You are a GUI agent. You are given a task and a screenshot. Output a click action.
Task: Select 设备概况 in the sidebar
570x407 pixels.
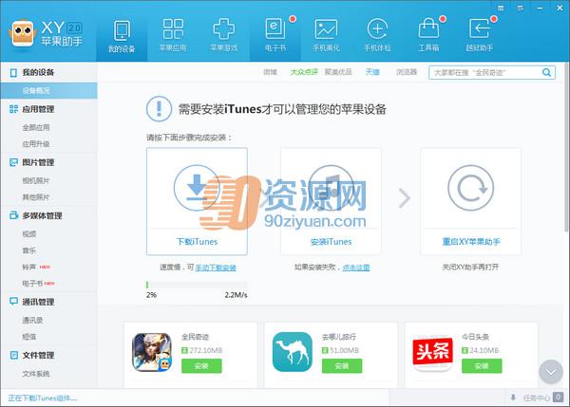click(x=48, y=90)
